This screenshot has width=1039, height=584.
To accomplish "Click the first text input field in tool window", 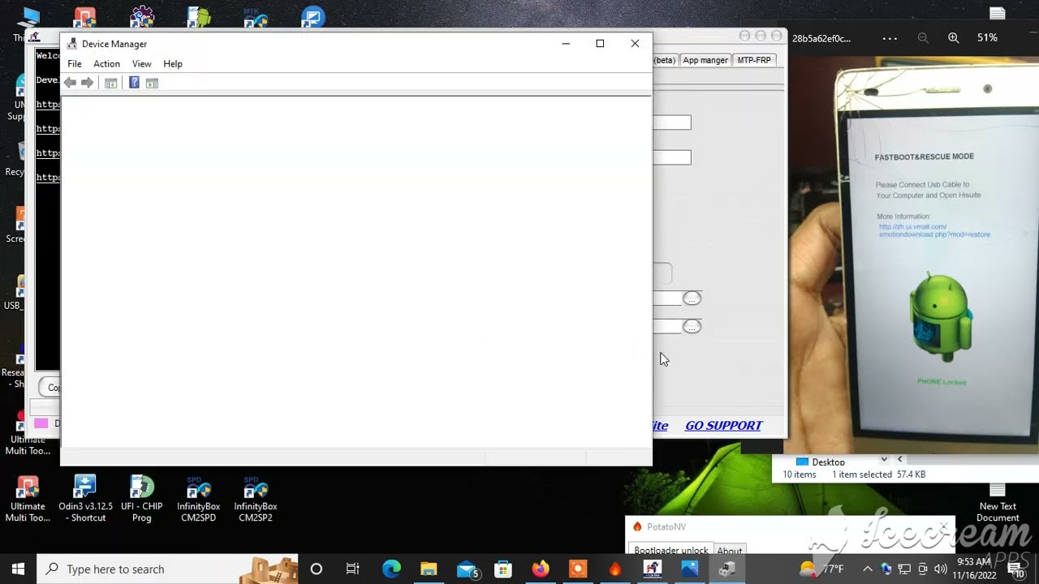I will click(x=672, y=122).
